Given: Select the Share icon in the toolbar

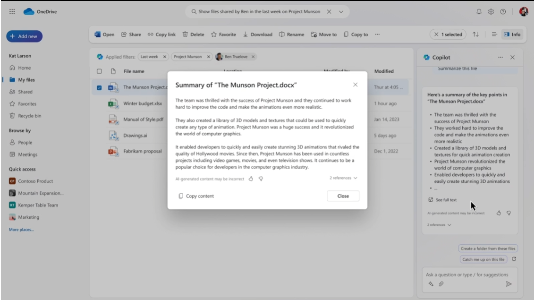Looking at the screenshot, I should coord(124,34).
